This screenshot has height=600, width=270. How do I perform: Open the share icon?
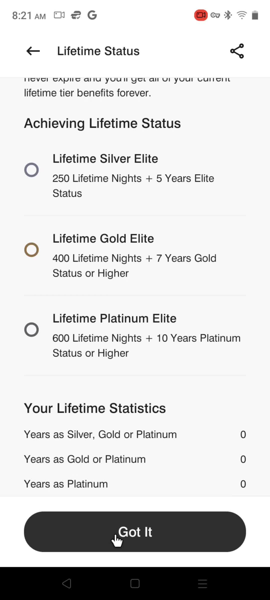[237, 51]
